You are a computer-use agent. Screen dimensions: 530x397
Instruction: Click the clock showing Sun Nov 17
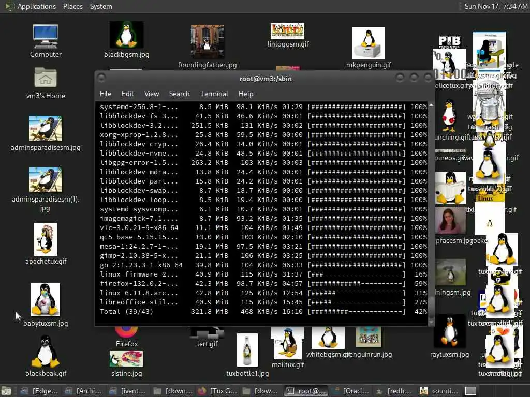click(x=496, y=6)
